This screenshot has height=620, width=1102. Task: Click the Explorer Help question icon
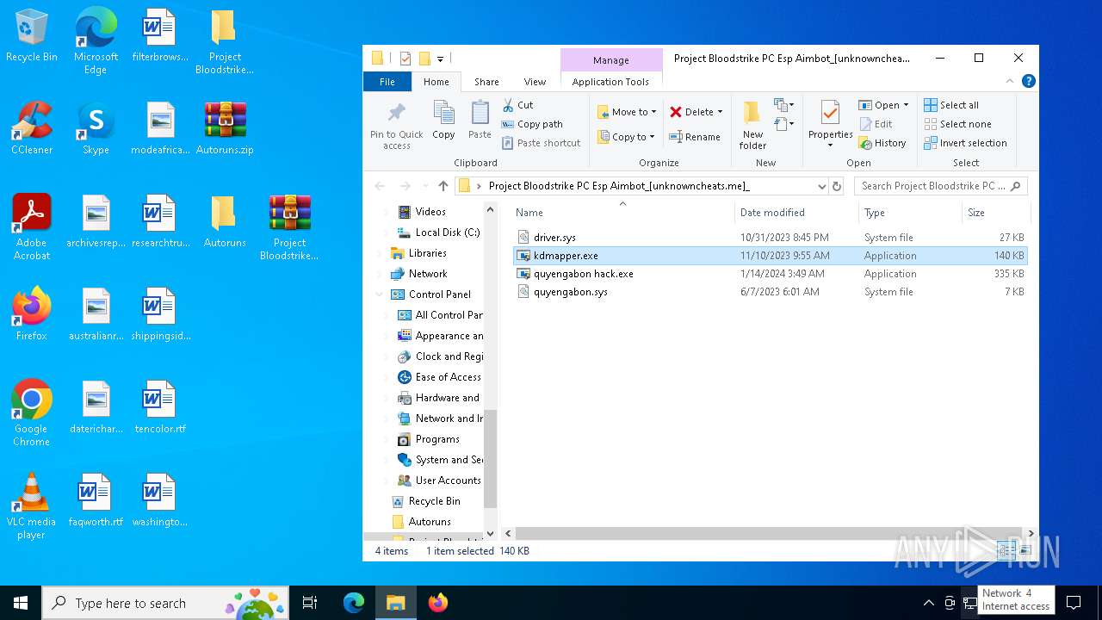click(1028, 81)
